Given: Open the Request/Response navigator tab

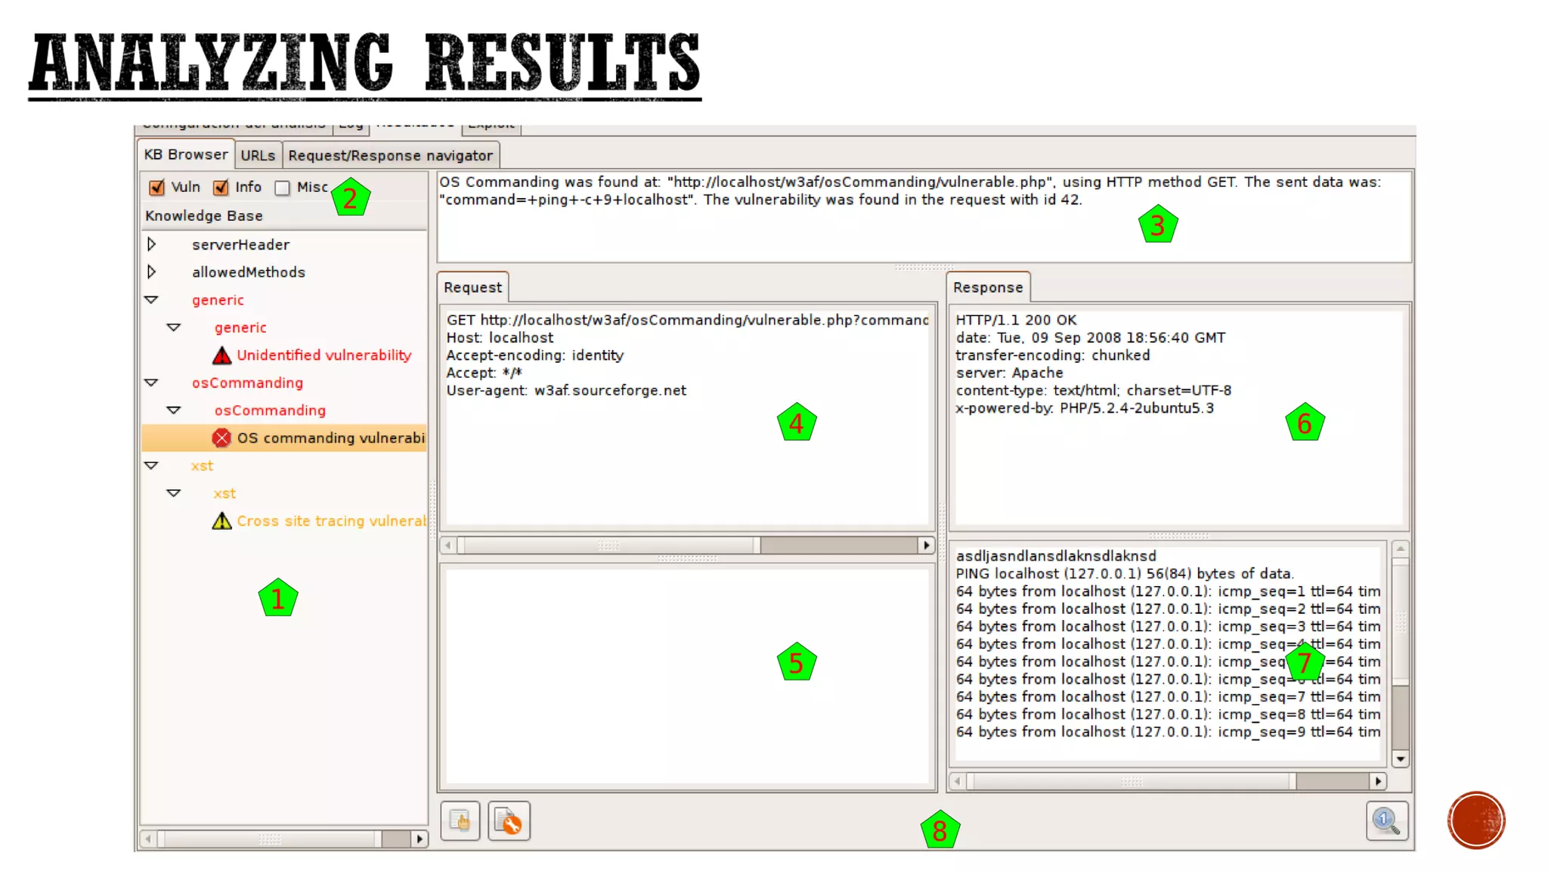Looking at the screenshot, I should pyautogui.click(x=390, y=155).
